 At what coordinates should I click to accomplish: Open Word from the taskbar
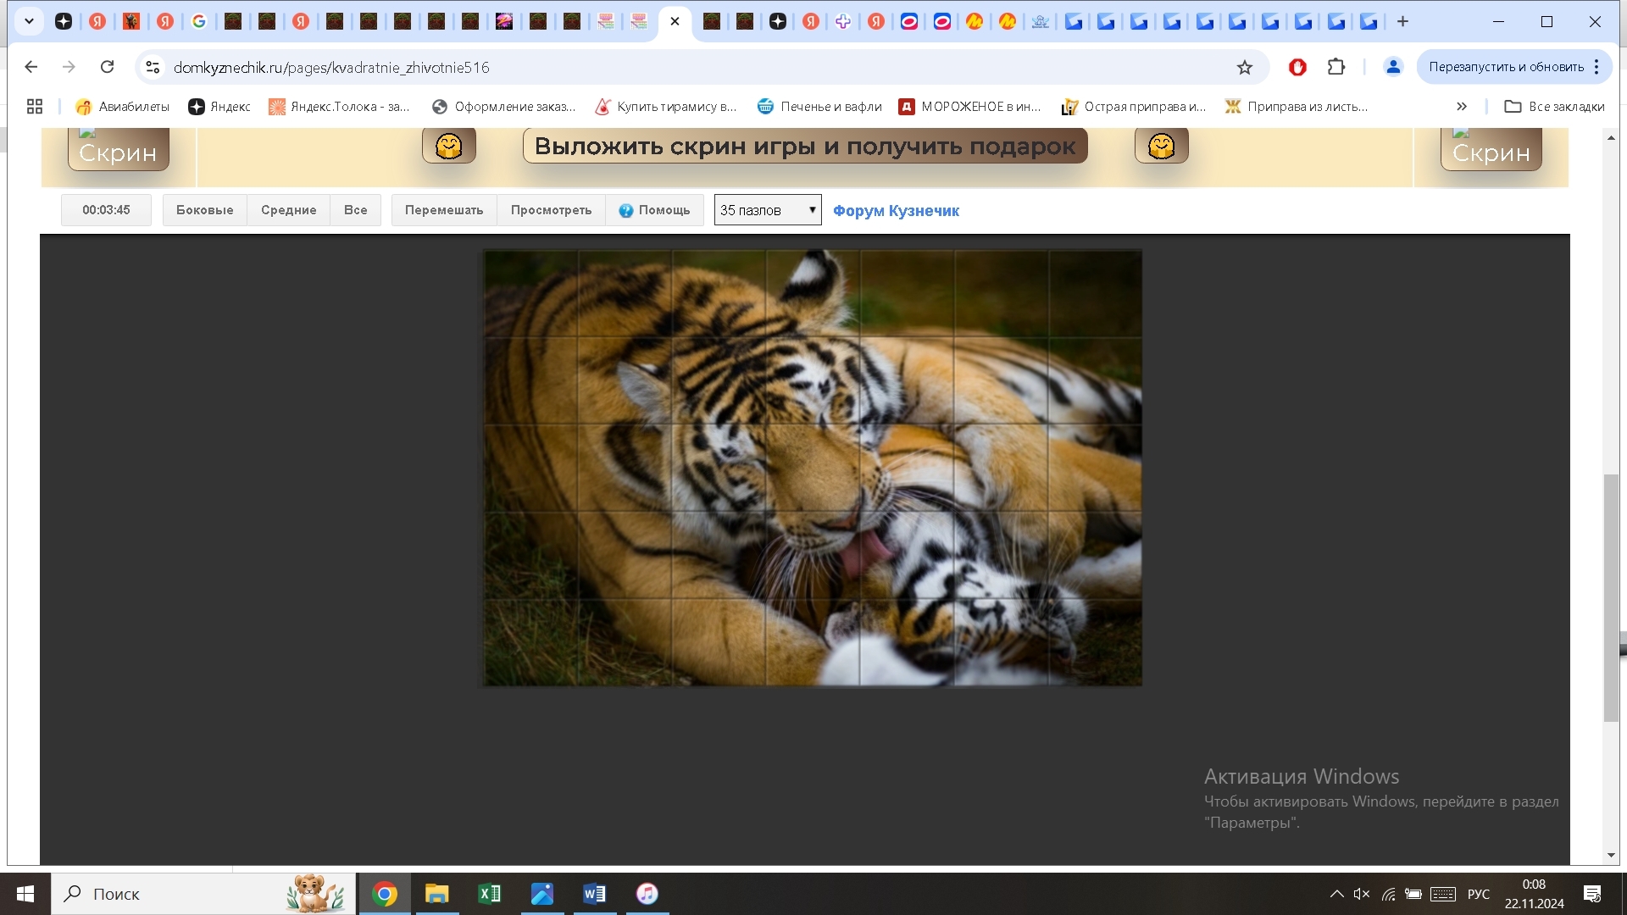(595, 894)
